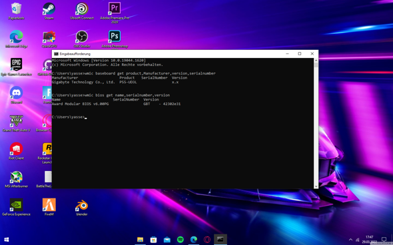Click the network icon in system tray
393x245 pixels.
tap(358, 240)
